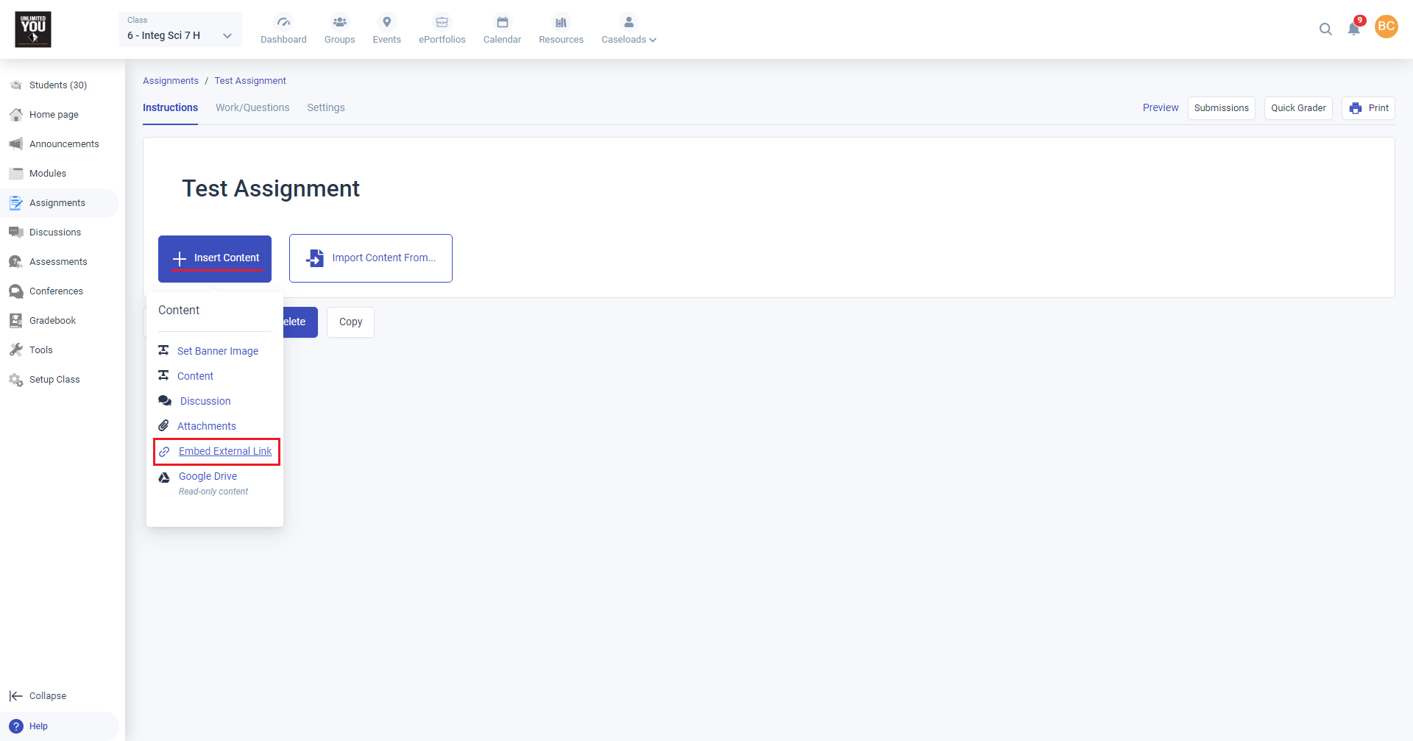
Task: Open Assignments label in sidebar
Action: click(x=57, y=203)
